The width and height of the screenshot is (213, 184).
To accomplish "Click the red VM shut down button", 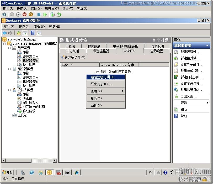I will (25, 14).
